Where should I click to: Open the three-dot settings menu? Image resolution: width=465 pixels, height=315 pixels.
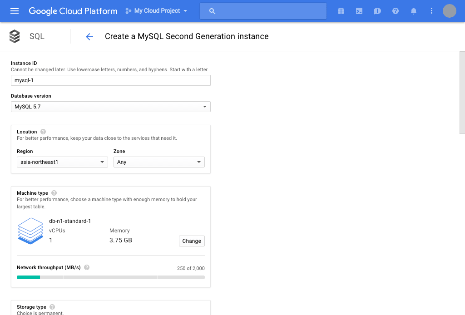point(431,11)
